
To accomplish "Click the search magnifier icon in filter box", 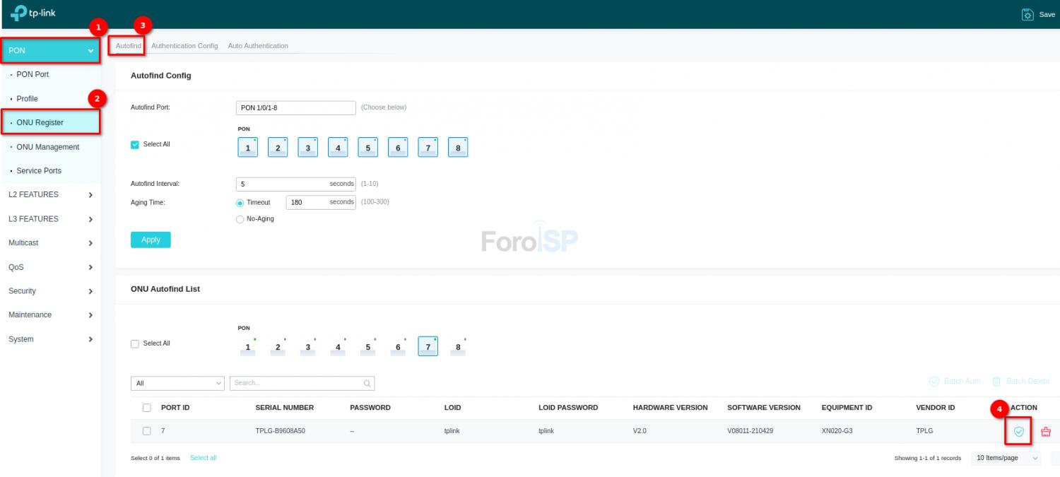I will click(x=367, y=383).
